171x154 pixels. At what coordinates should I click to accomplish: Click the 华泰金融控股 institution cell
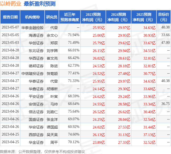tap(32, 28)
